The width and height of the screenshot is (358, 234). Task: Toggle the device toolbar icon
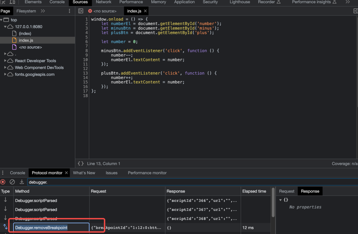pos(12,2)
